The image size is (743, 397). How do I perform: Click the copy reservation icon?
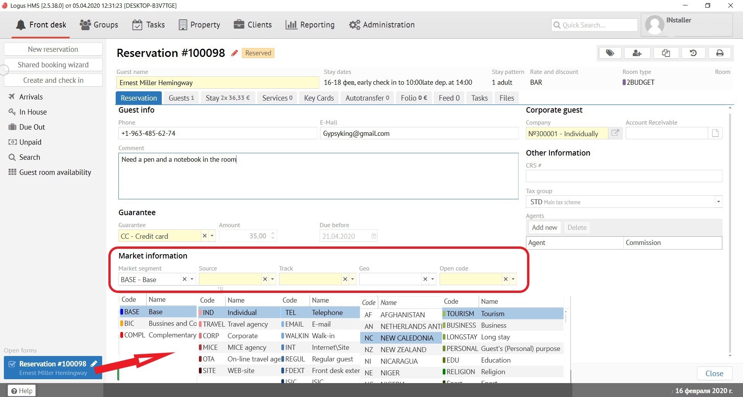(x=666, y=53)
